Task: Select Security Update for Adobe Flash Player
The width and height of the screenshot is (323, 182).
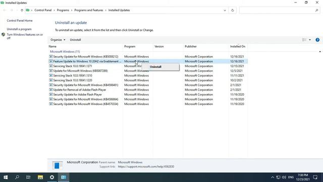Action: (148, 95)
